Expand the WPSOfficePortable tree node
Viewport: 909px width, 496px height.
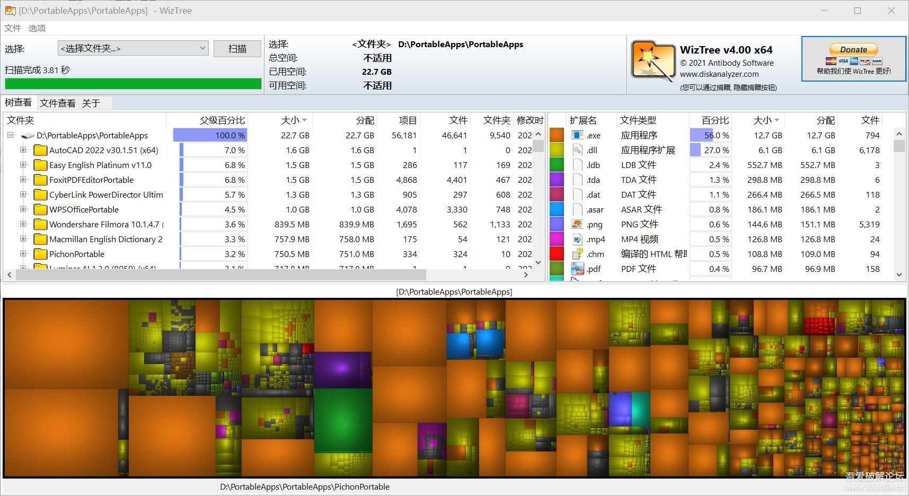click(x=22, y=209)
